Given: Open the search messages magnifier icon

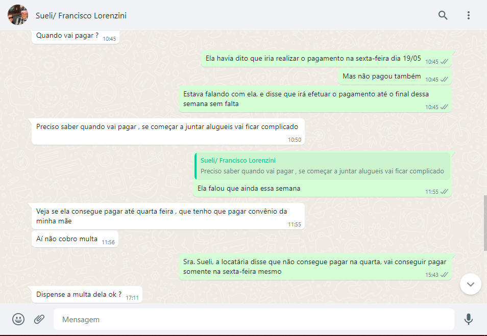Looking at the screenshot, I should tap(443, 15).
